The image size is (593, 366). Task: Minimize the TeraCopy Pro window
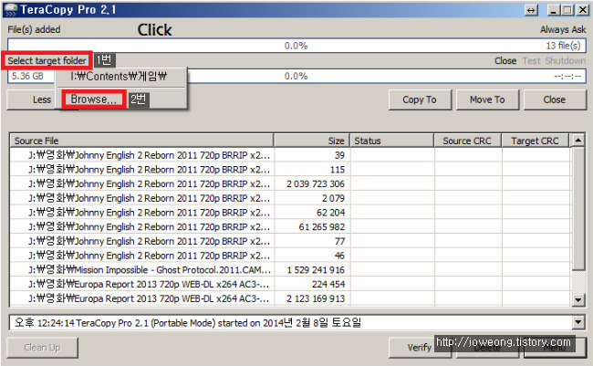pyautogui.click(x=553, y=10)
